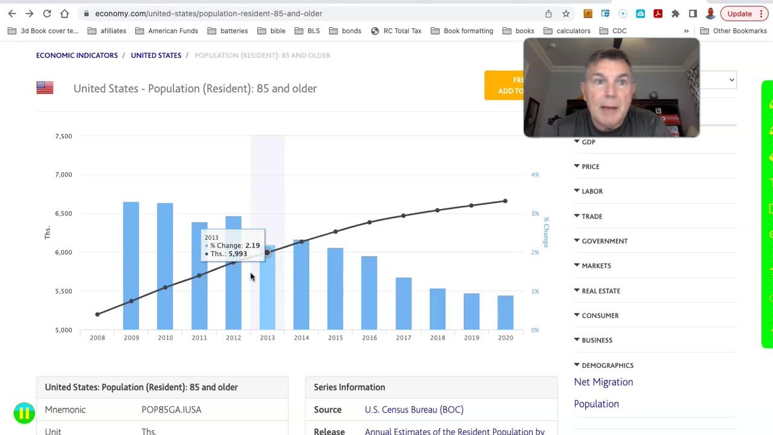This screenshot has width=773, height=435.
Task: Open the Population link
Action: point(596,404)
